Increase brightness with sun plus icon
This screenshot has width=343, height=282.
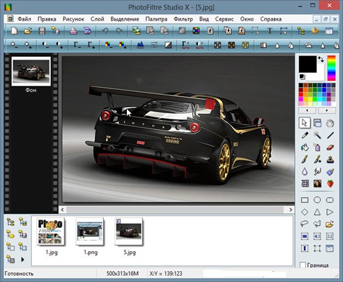[28, 45]
